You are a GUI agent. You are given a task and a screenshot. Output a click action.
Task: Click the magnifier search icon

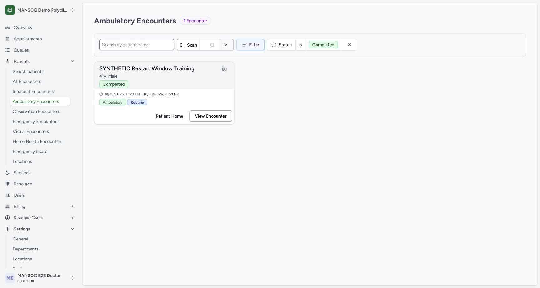coord(212,45)
